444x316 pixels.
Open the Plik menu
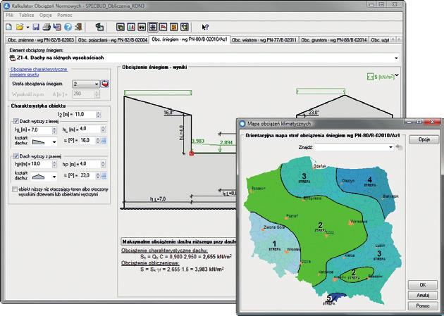tap(10, 15)
